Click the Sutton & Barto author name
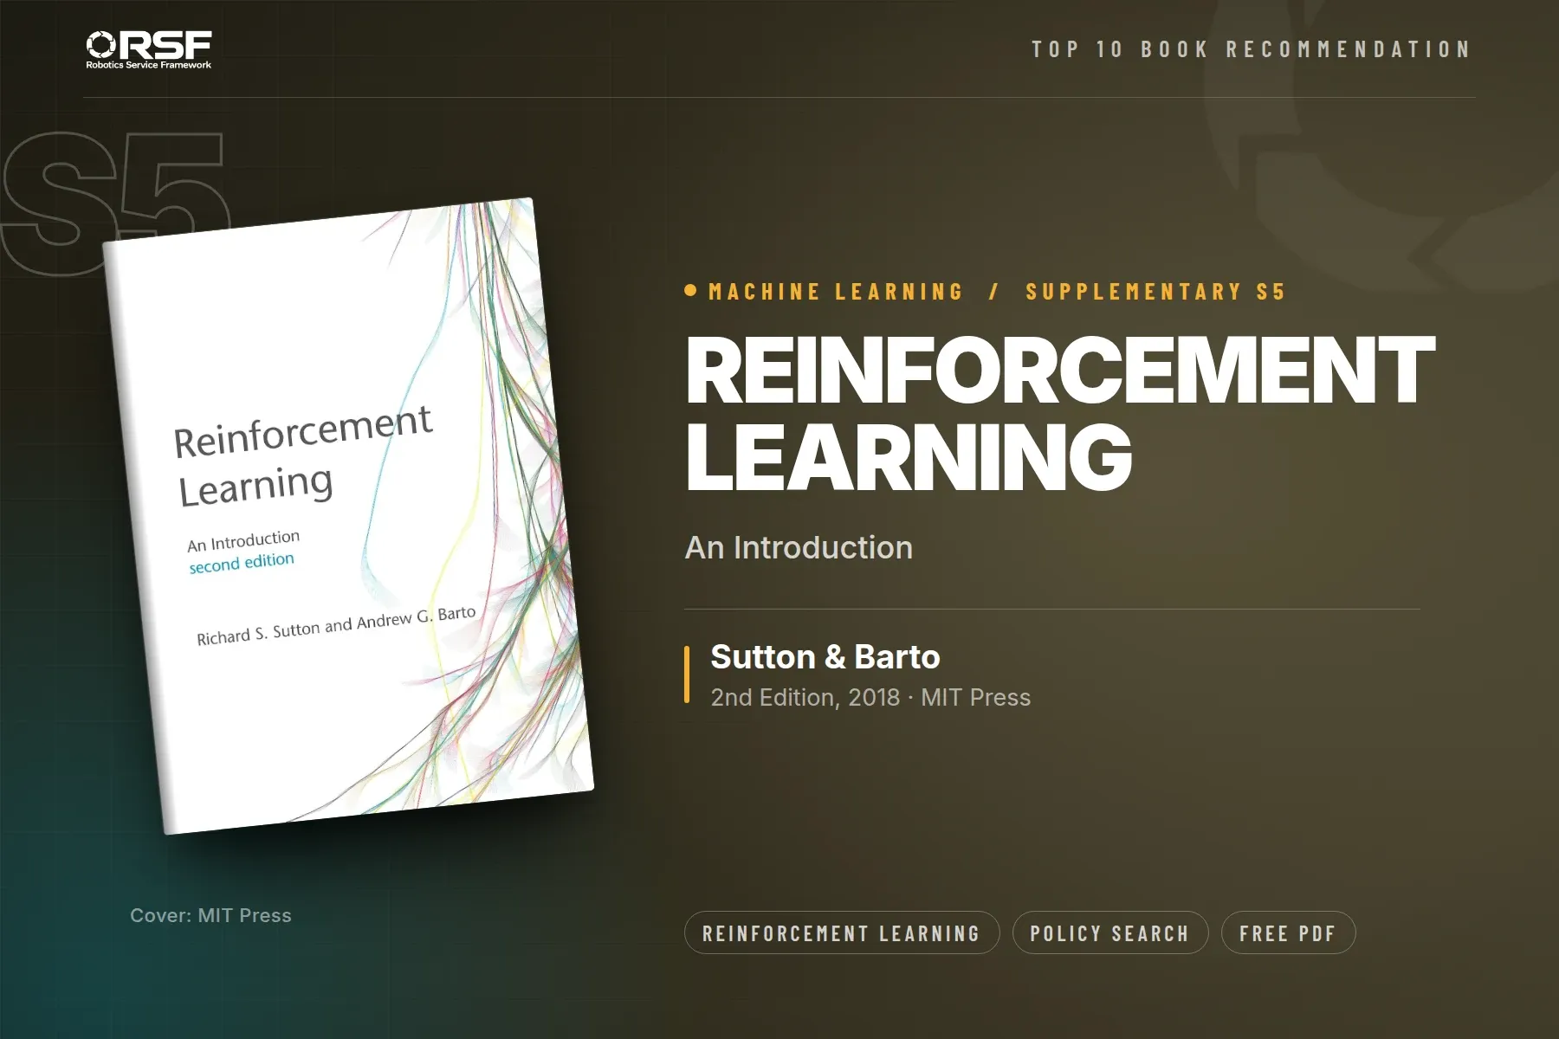The height and width of the screenshot is (1039, 1559). (825, 657)
